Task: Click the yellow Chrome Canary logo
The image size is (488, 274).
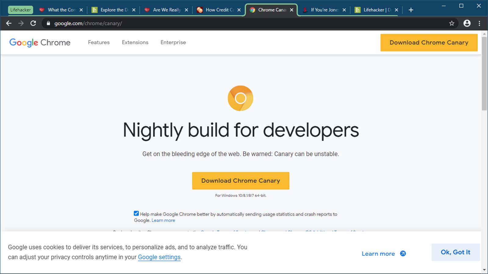Action: pyautogui.click(x=240, y=98)
